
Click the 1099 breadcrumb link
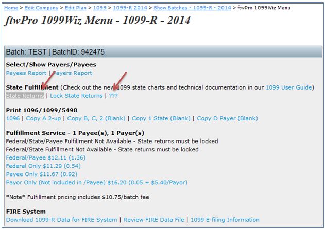pos(100,8)
